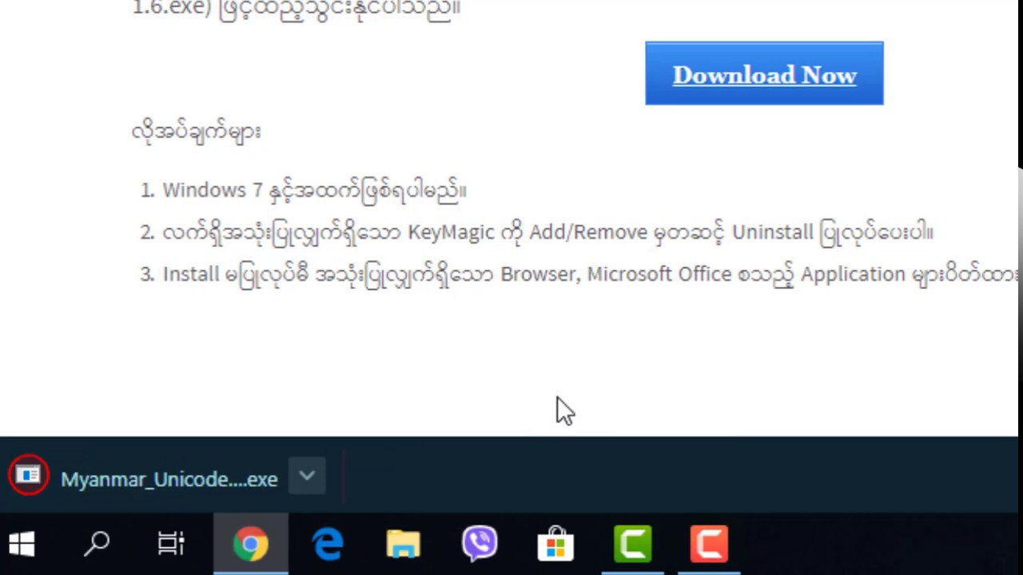Open Viber from the taskbar
1023x575 pixels.
pos(480,545)
